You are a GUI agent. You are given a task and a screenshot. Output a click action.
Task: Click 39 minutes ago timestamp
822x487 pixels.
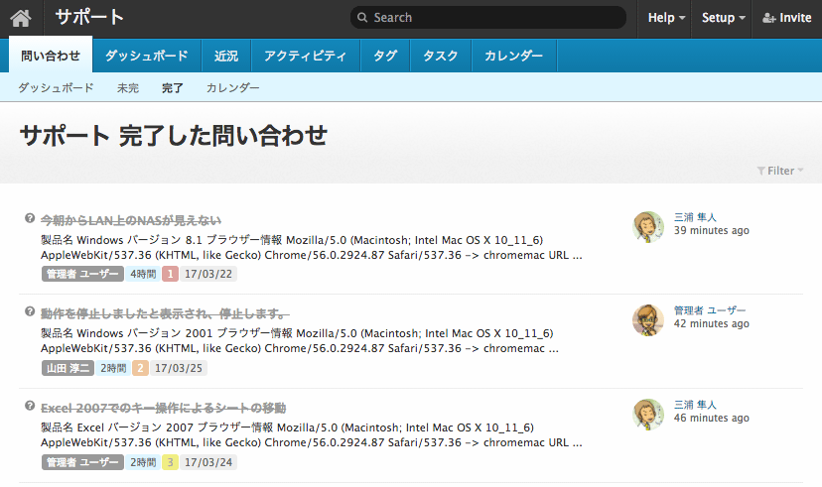click(712, 230)
